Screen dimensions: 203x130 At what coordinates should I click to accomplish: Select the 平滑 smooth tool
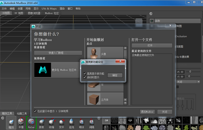pyautogui.click(x=21, y=122)
